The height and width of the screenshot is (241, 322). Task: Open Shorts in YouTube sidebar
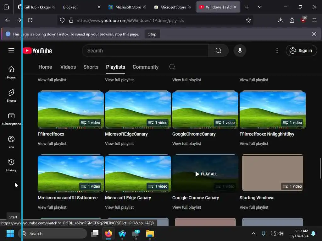[x=11, y=95]
